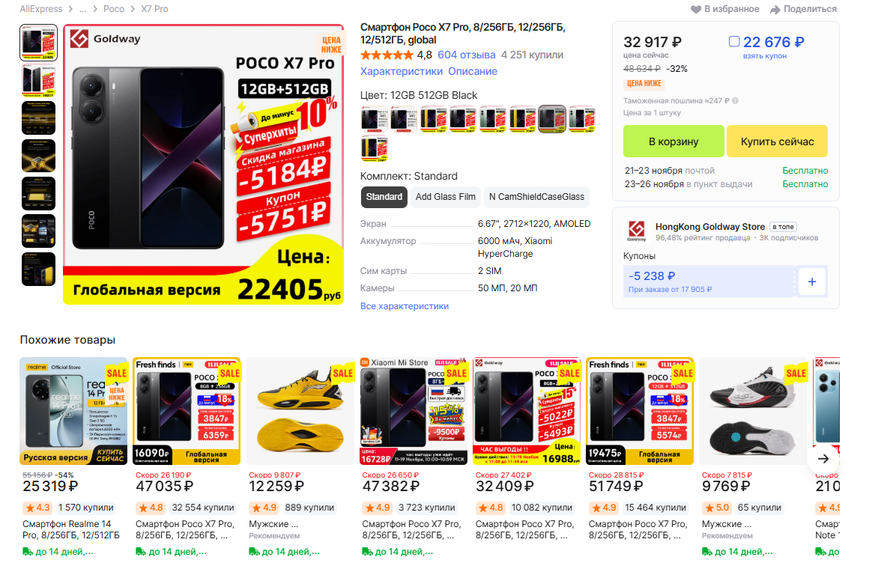Open the 604 отзыва reviews link
Screen dimensions: 881x566
(466, 55)
